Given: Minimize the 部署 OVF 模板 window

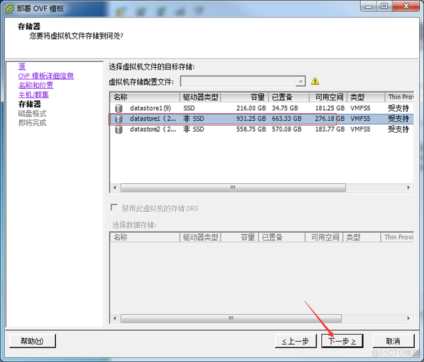Looking at the screenshot, I should 369,6.
